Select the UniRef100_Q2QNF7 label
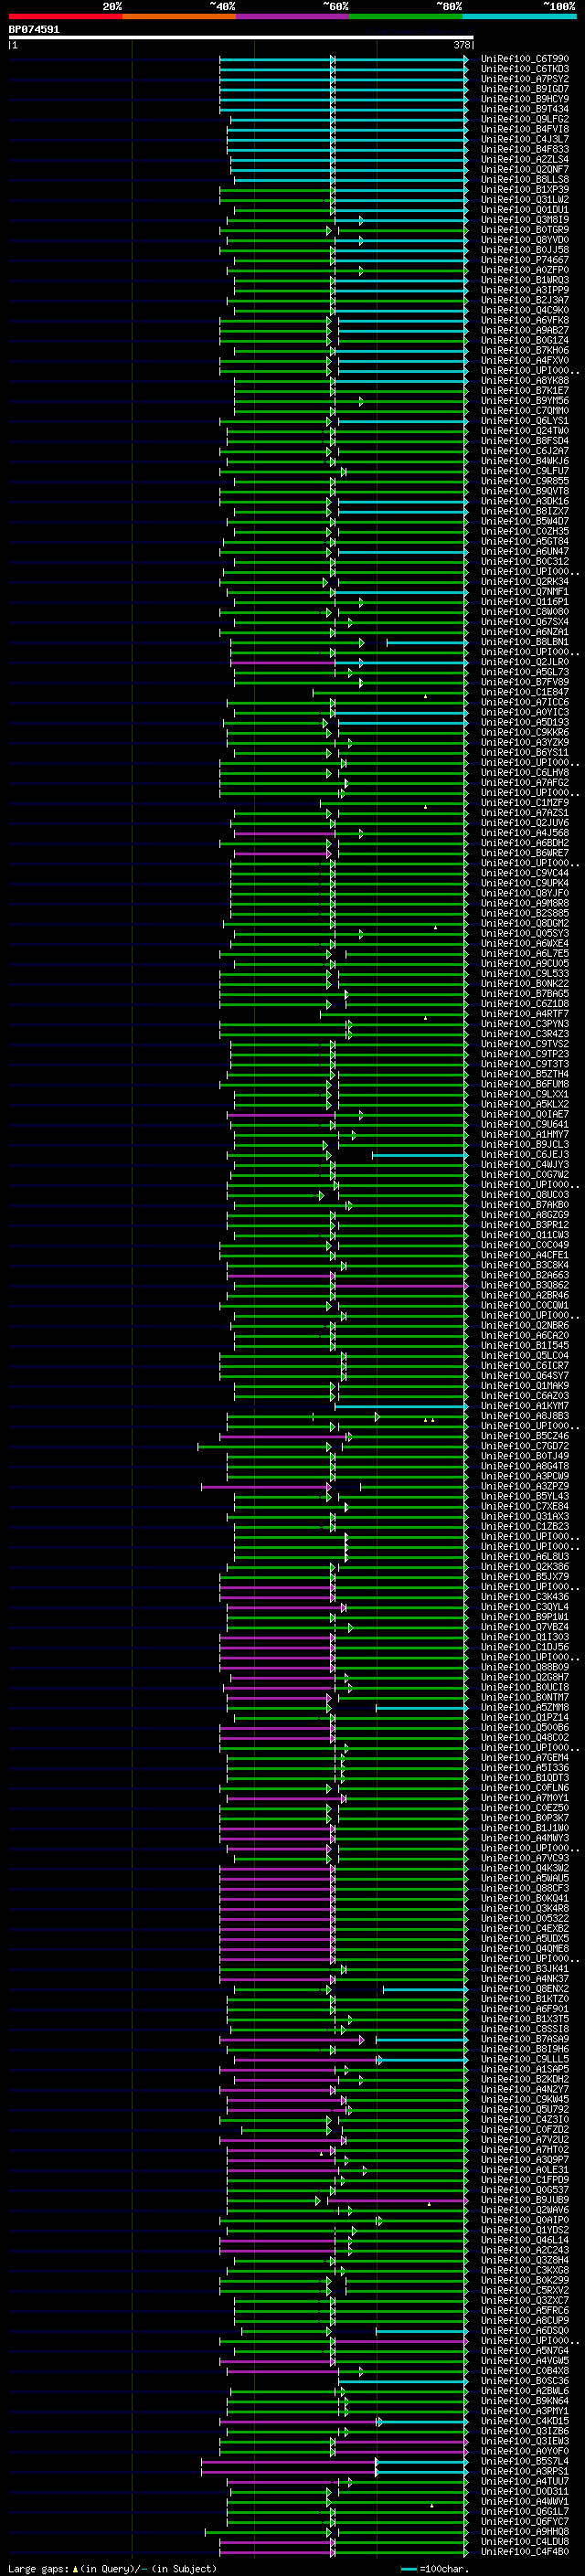Image resolution: width=585 pixels, height=2576 pixels. (525, 169)
